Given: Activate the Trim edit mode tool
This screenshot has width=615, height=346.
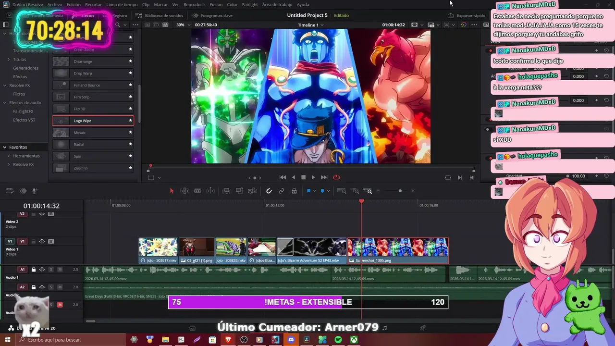Looking at the screenshot, I should coord(184,191).
